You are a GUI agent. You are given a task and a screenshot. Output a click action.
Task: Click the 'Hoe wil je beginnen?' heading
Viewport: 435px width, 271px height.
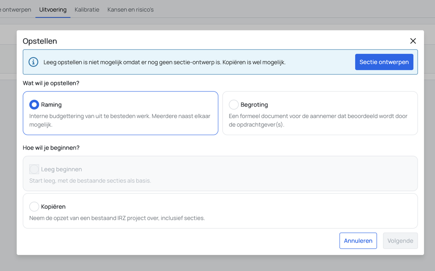(51, 148)
